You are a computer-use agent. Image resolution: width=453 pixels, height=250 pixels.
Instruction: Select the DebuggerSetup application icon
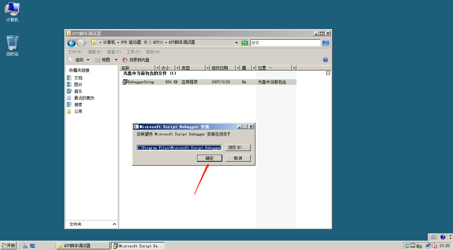tap(125, 82)
